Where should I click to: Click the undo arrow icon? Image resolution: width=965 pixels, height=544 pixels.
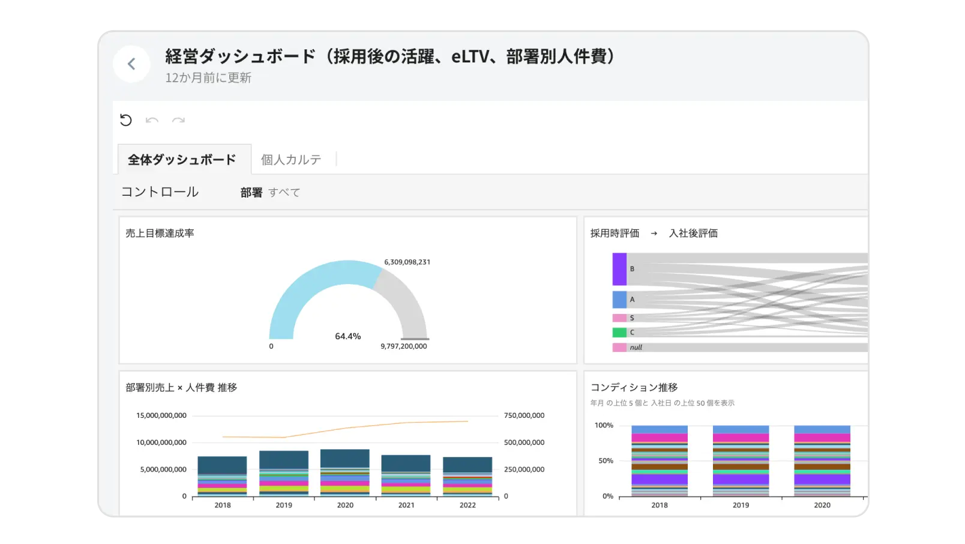point(152,121)
